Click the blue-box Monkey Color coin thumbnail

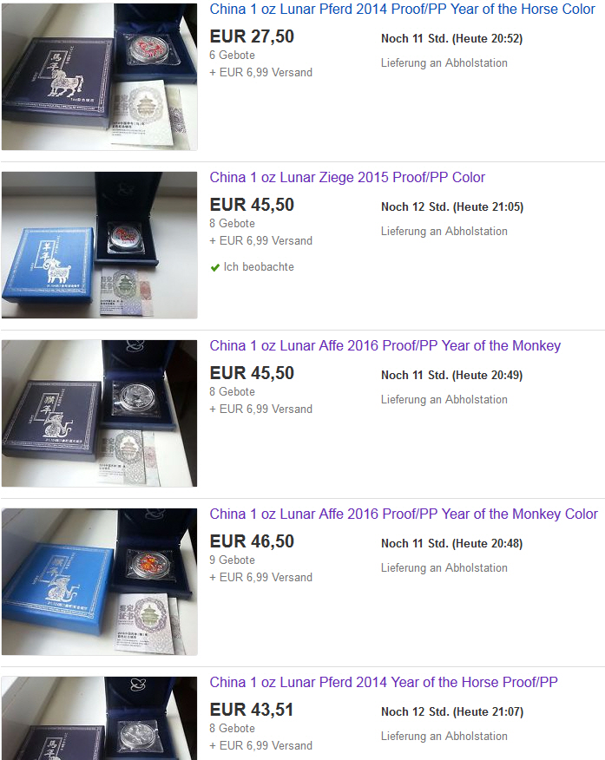99,581
